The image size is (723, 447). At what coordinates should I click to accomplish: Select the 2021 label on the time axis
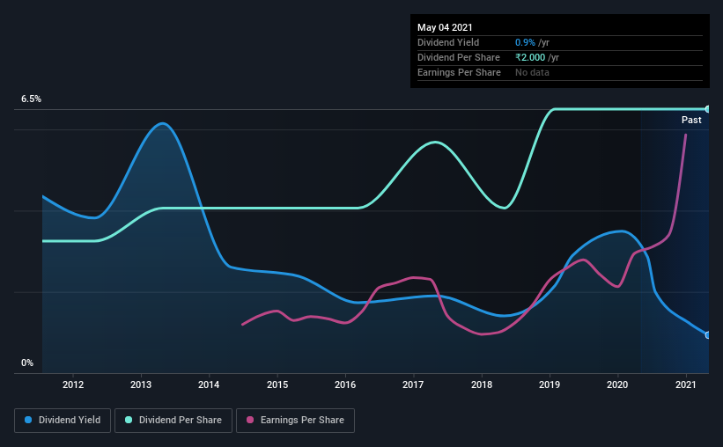(686, 385)
